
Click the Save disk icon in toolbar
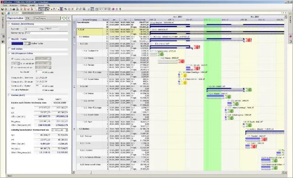click(2, 9)
